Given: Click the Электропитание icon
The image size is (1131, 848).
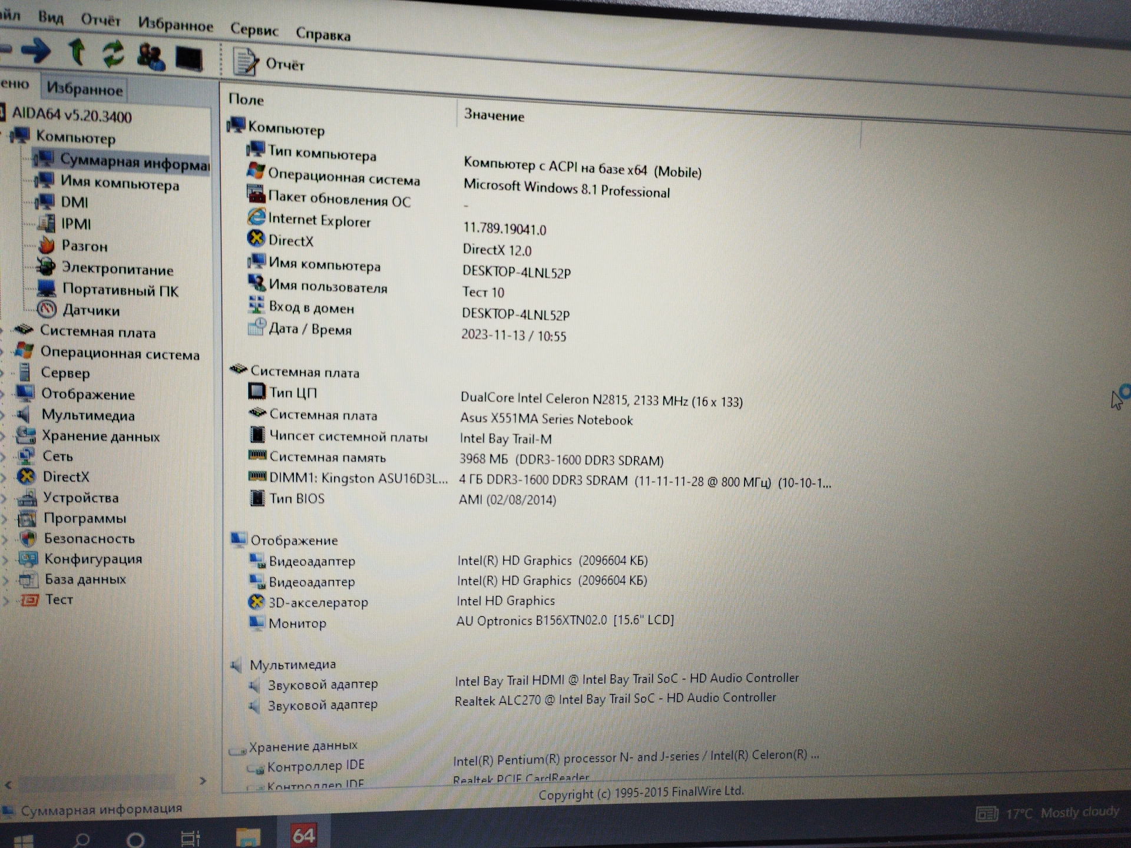Looking at the screenshot, I should click(x=46, y=267).
